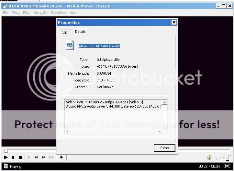Click the rewind (decrease speed) icon
234x171 pixels.
[36, 157]
